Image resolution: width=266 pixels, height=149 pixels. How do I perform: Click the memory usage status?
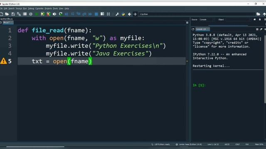pyautogui.click(x=259, y=144)
